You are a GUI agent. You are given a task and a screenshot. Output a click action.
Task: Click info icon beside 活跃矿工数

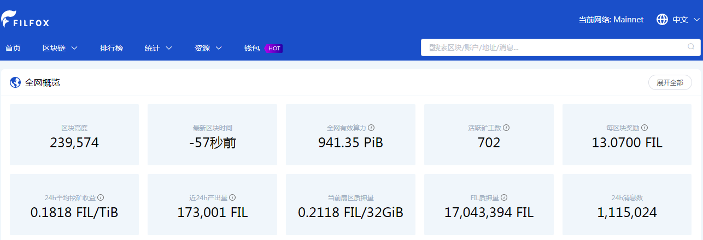tap(506, 128)
